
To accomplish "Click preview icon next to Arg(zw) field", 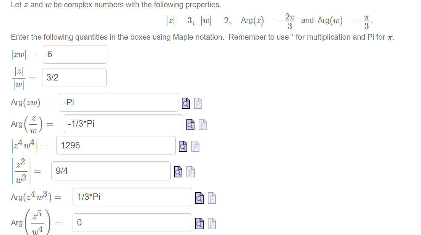I will [186, 103].
